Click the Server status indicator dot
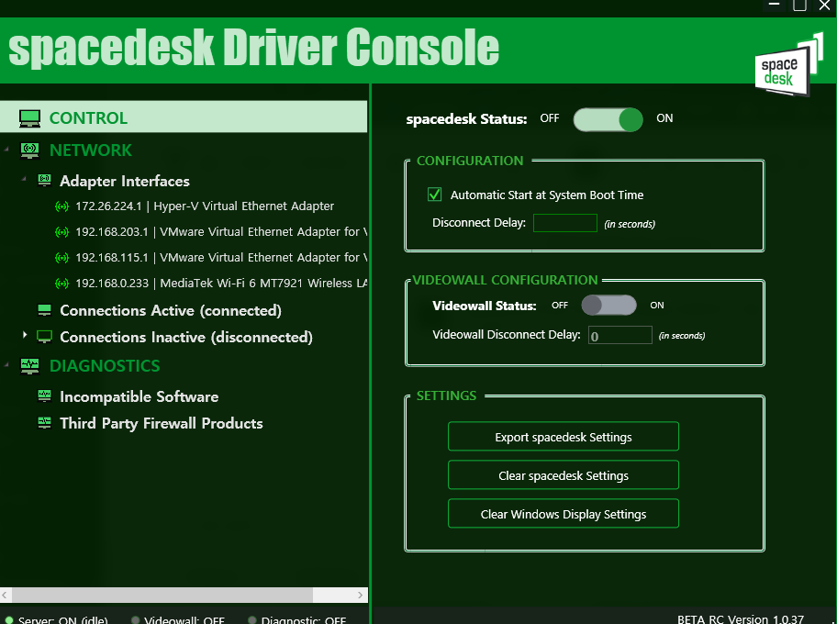 point(8,620)
